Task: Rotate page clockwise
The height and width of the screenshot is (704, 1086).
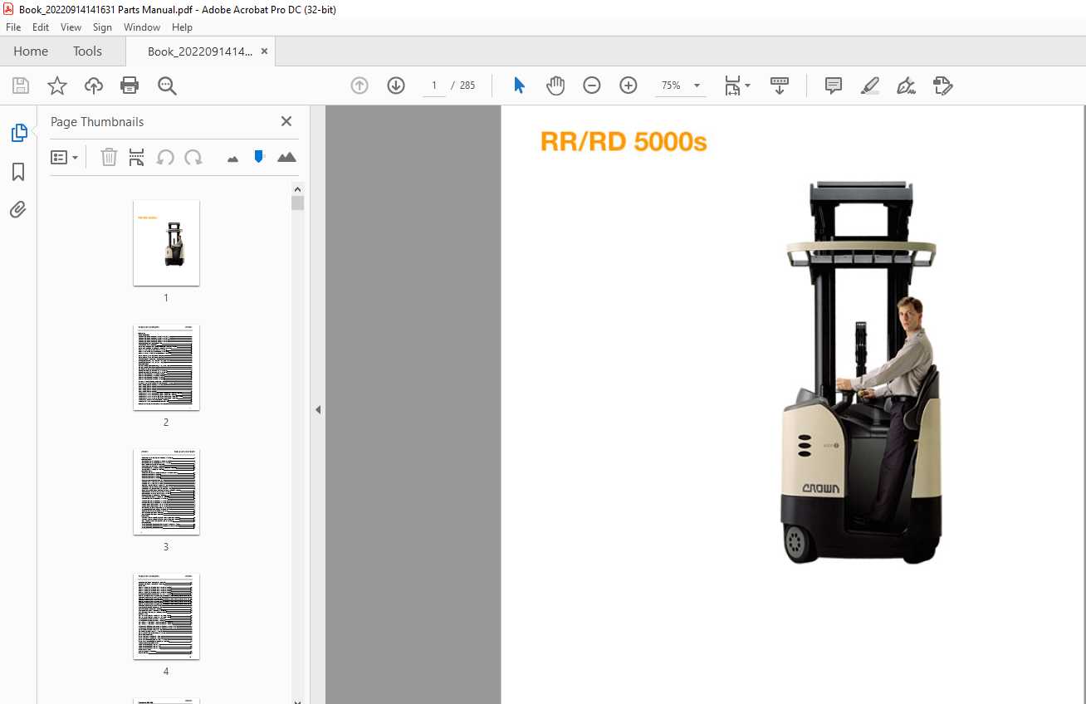Action: pos(193,157)
